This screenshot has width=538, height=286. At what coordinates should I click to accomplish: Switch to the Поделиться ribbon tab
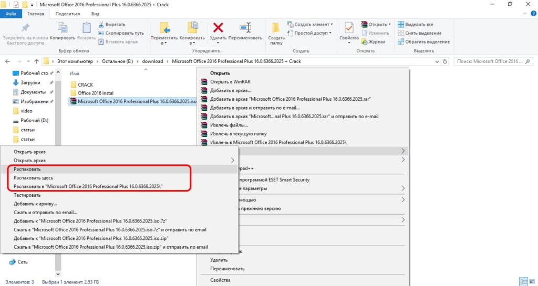click(x=68, y=14)
